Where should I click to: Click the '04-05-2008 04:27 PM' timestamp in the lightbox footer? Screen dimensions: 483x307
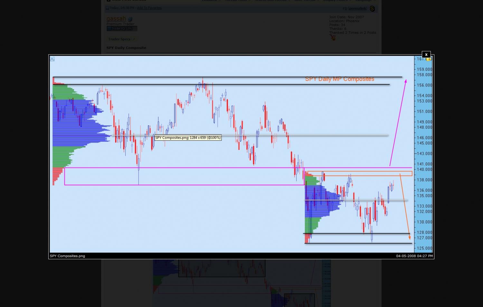[x=414, y=256]
